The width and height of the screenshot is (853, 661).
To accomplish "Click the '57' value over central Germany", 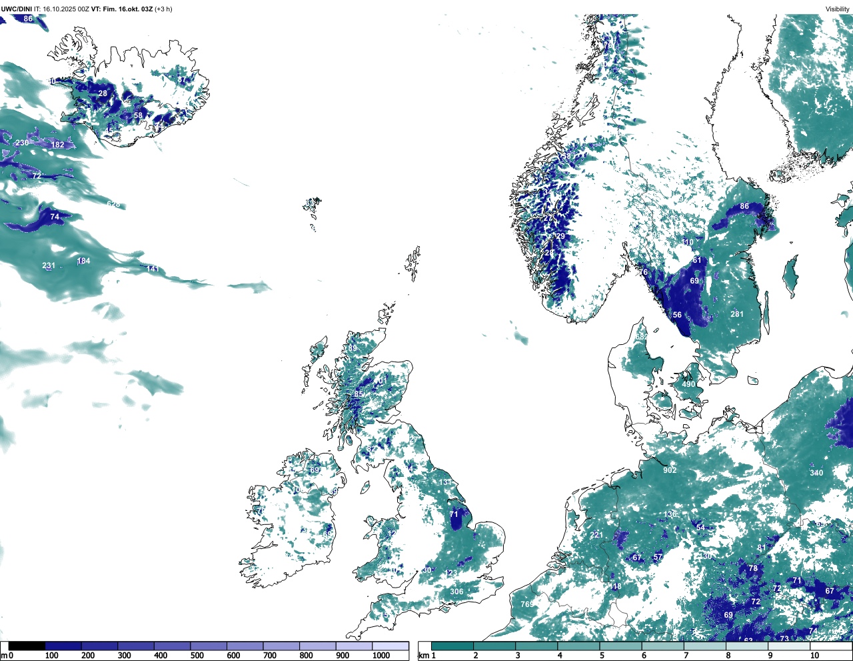I will pyautogui.click(x=658, y=557).
